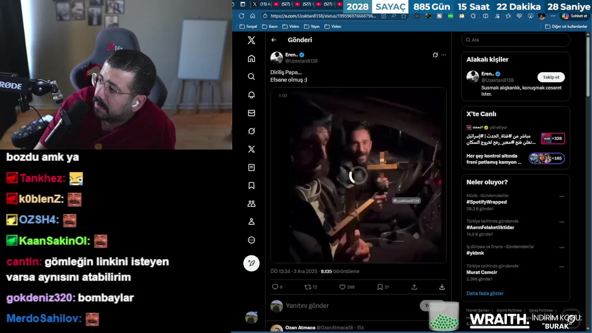
Task: Open read aloud icon in address bar
Action: coord(394,16)
